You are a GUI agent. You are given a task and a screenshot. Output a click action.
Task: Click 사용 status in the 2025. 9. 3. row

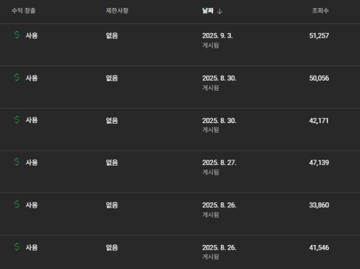(32, 35)
